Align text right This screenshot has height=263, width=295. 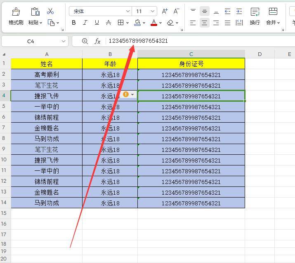pos(216,23)
